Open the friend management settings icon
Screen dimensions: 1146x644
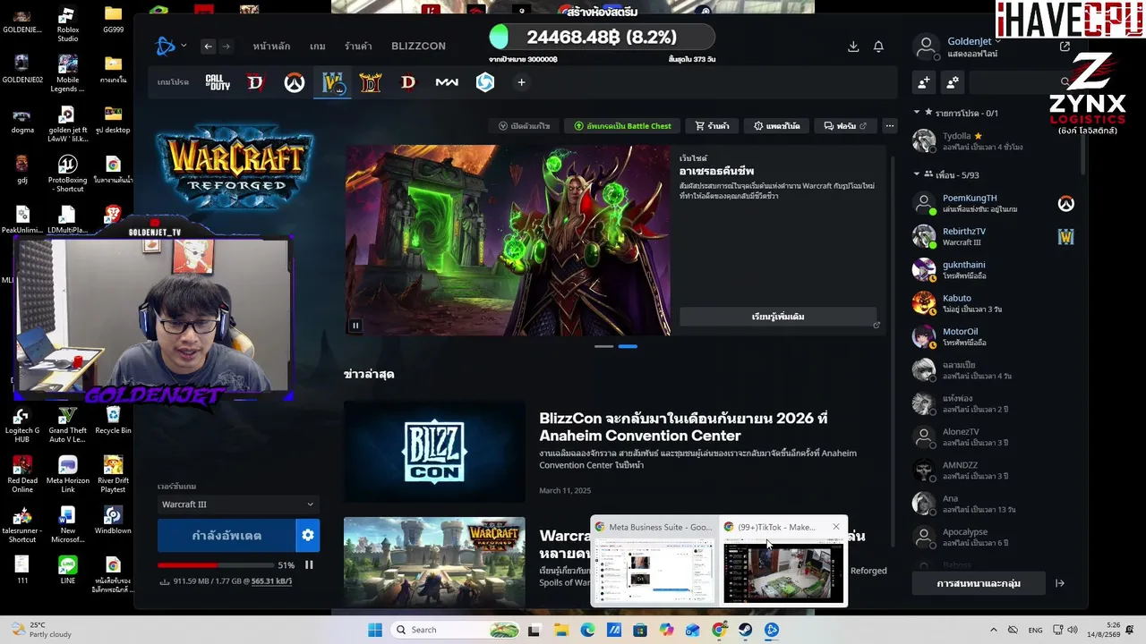[952, 82]
